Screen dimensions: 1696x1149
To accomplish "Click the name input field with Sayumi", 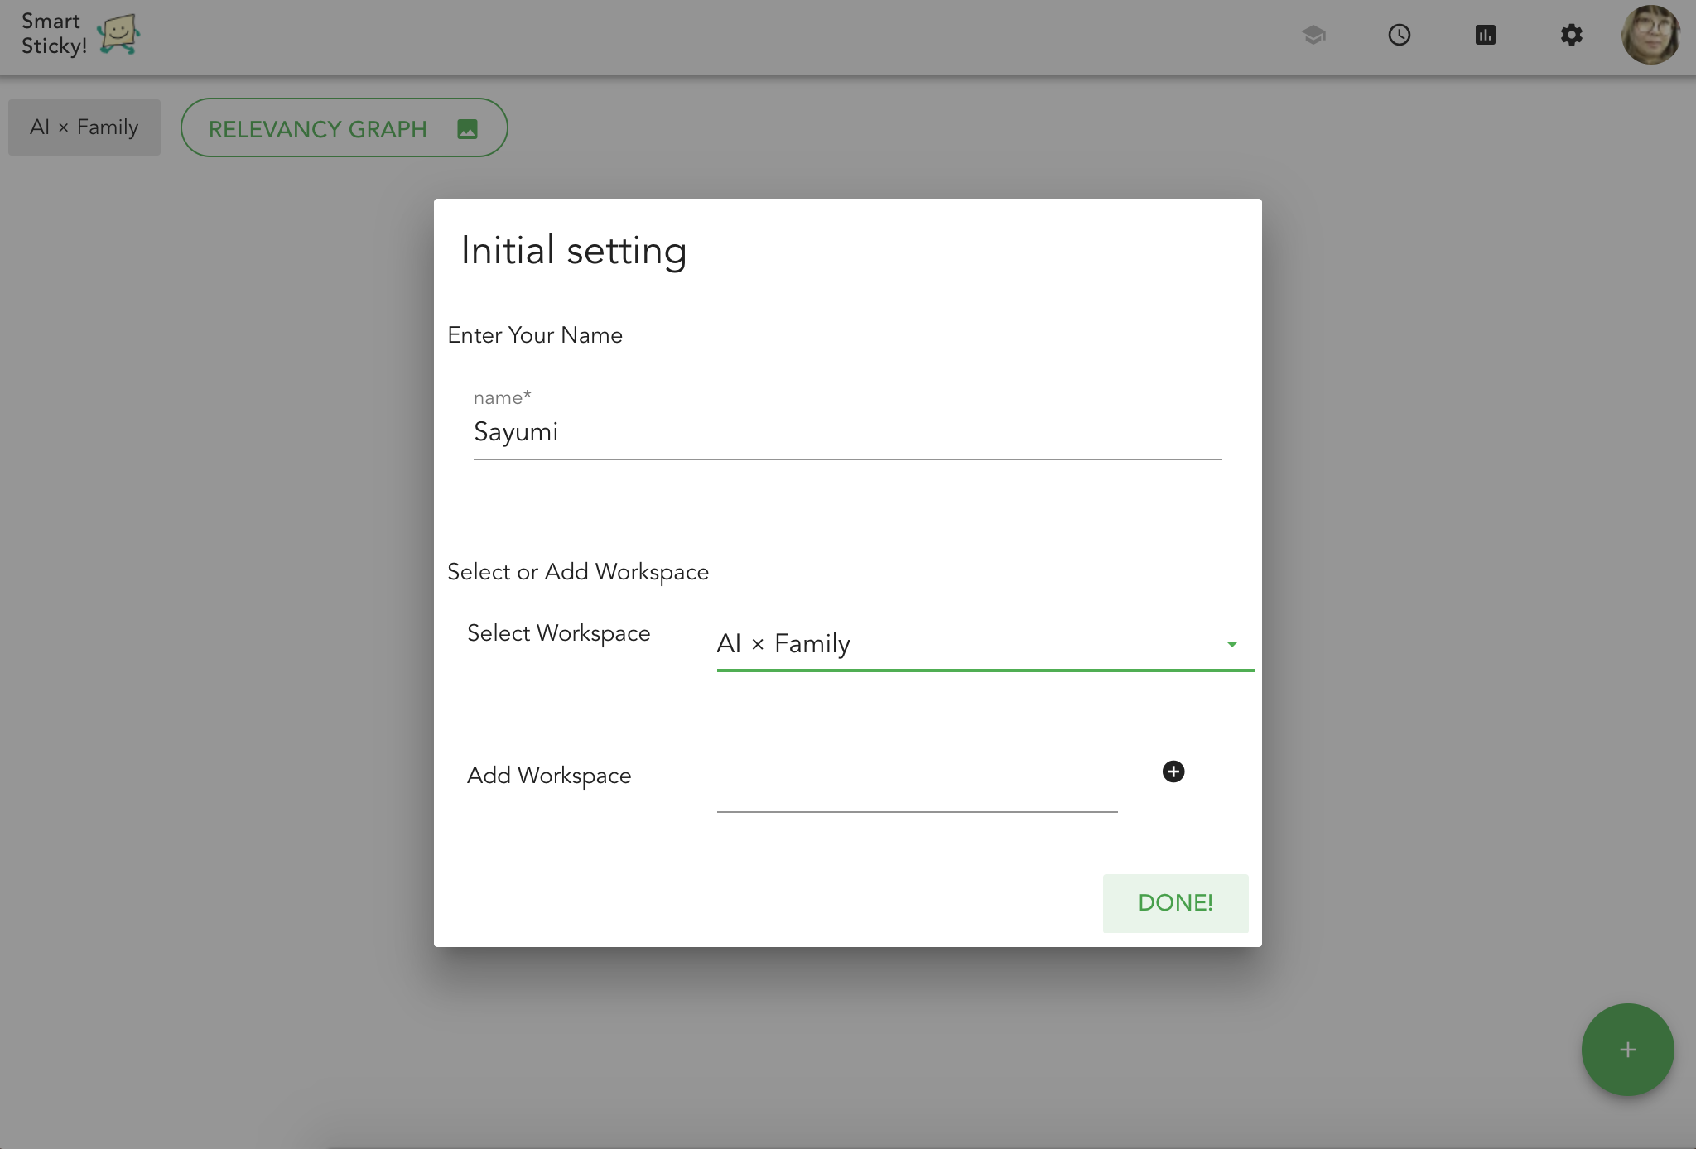I will (x=846, y=432).
